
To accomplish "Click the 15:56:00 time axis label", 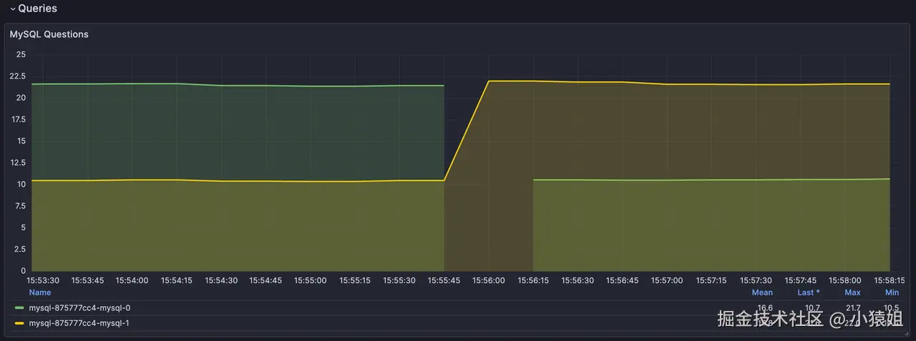I will [x=489, y=281].
